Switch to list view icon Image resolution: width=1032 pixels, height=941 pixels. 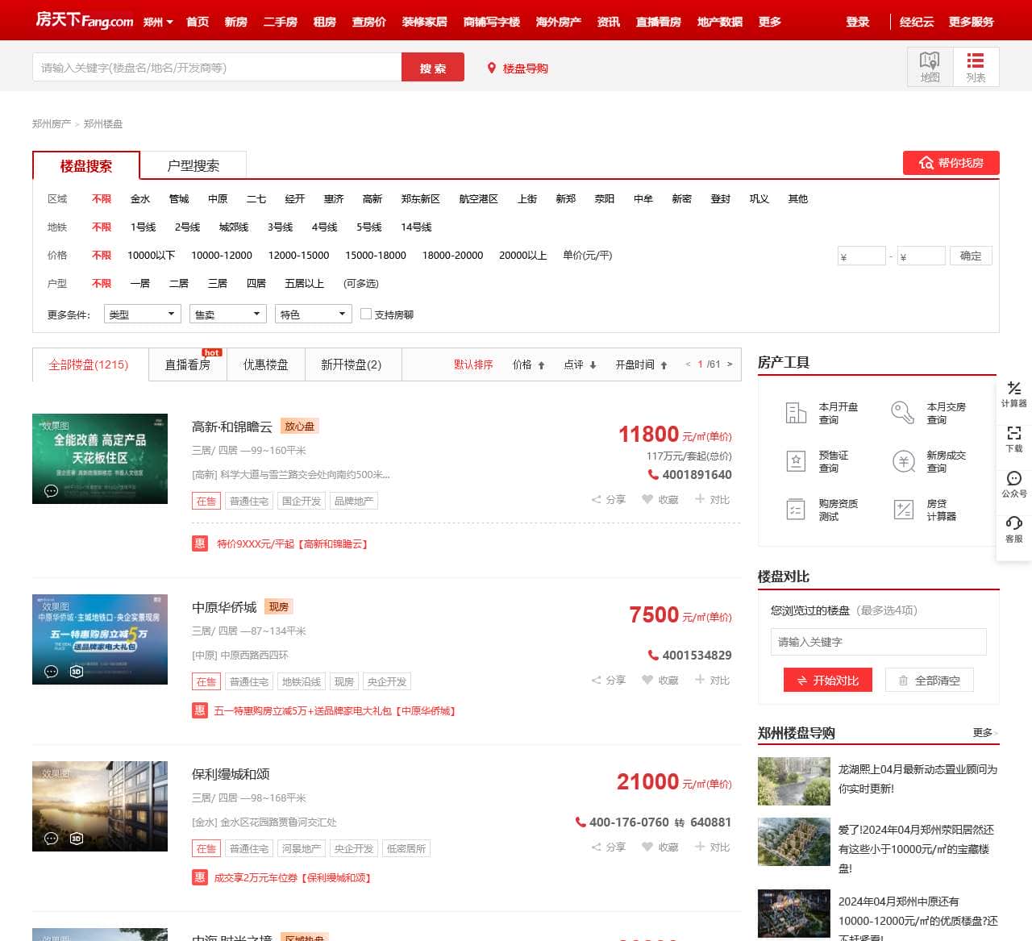point(976,67)
